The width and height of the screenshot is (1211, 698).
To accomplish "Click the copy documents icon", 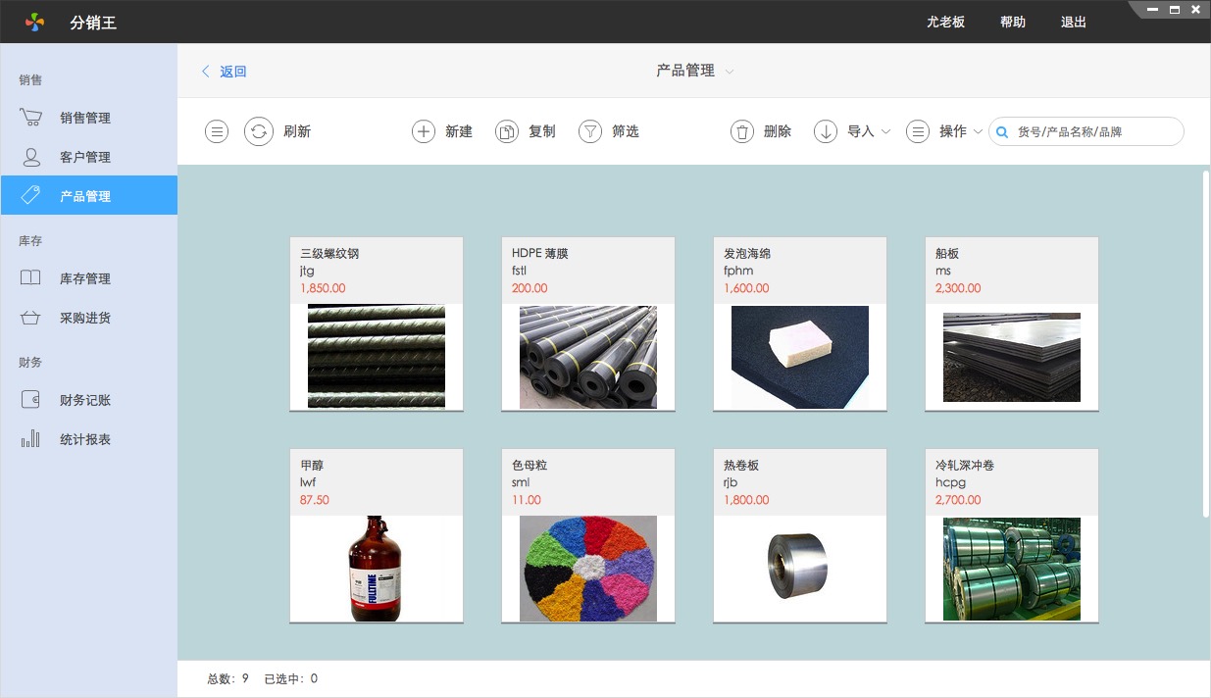I will [x=506, y=131].
